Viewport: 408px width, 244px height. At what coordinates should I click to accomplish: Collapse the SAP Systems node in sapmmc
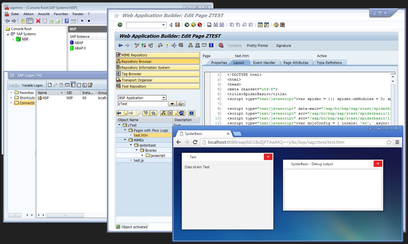click(x=8, y=34)
